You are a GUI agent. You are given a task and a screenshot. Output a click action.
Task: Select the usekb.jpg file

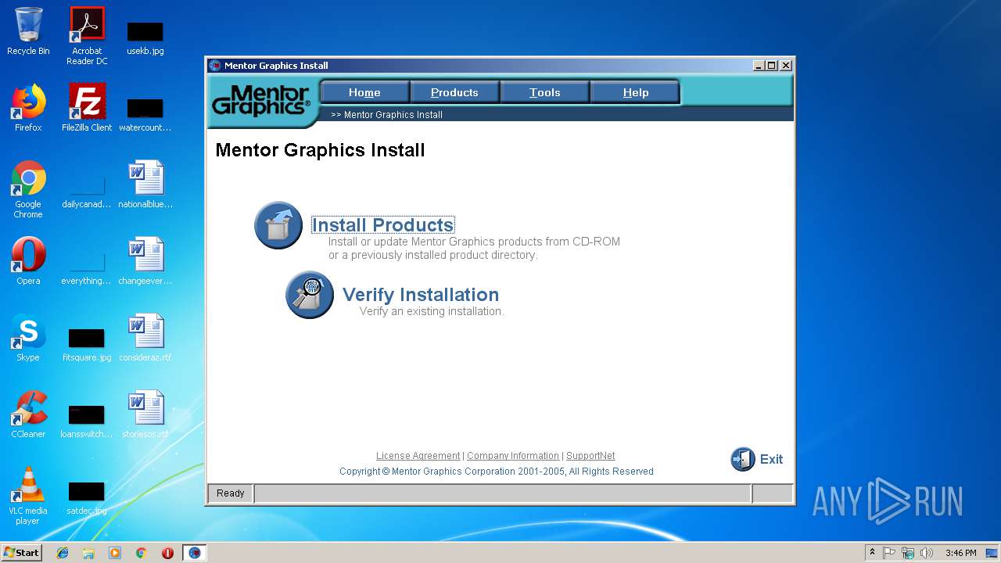pos(145,38)
